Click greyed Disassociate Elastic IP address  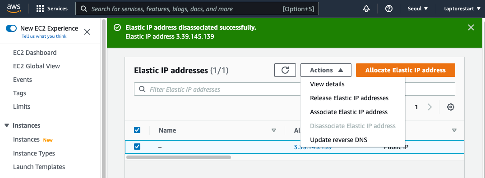[353, 126]
